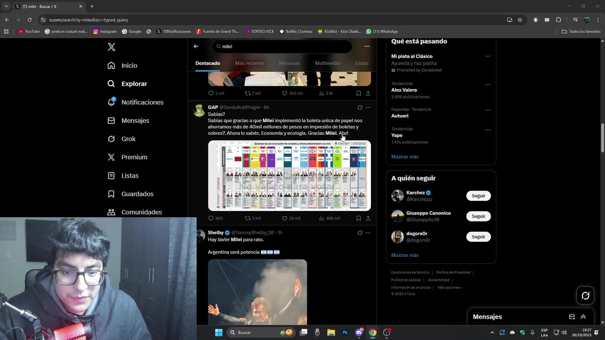Open more options on Shelby's post
This screenshot has width=605, height=340.
(x=368, y=233)
